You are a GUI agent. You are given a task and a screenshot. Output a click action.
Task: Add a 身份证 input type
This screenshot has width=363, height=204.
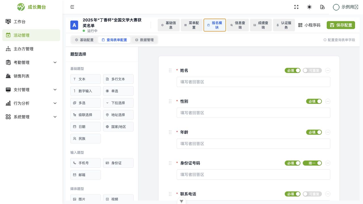(x=118, y=163)
